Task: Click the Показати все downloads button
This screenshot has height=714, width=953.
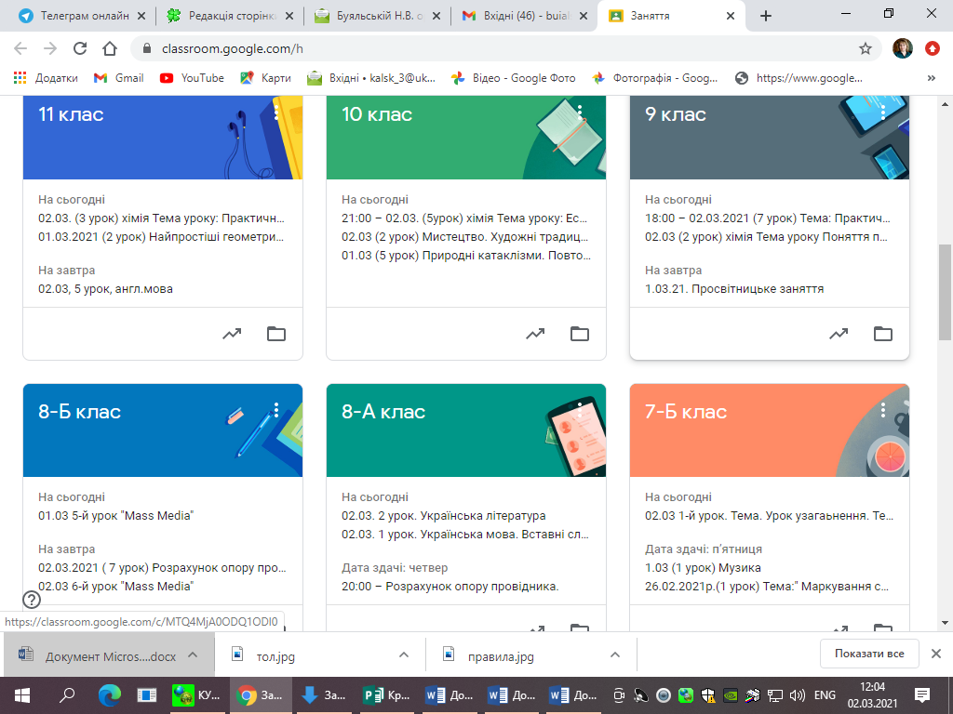Action: [869, 654]
